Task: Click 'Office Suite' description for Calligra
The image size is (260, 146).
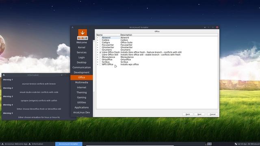Action: 126,43
